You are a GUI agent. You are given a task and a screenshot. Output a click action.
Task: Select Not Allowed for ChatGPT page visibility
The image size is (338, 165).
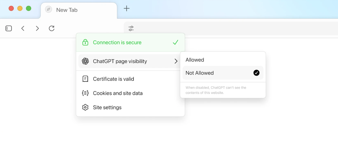199,73
